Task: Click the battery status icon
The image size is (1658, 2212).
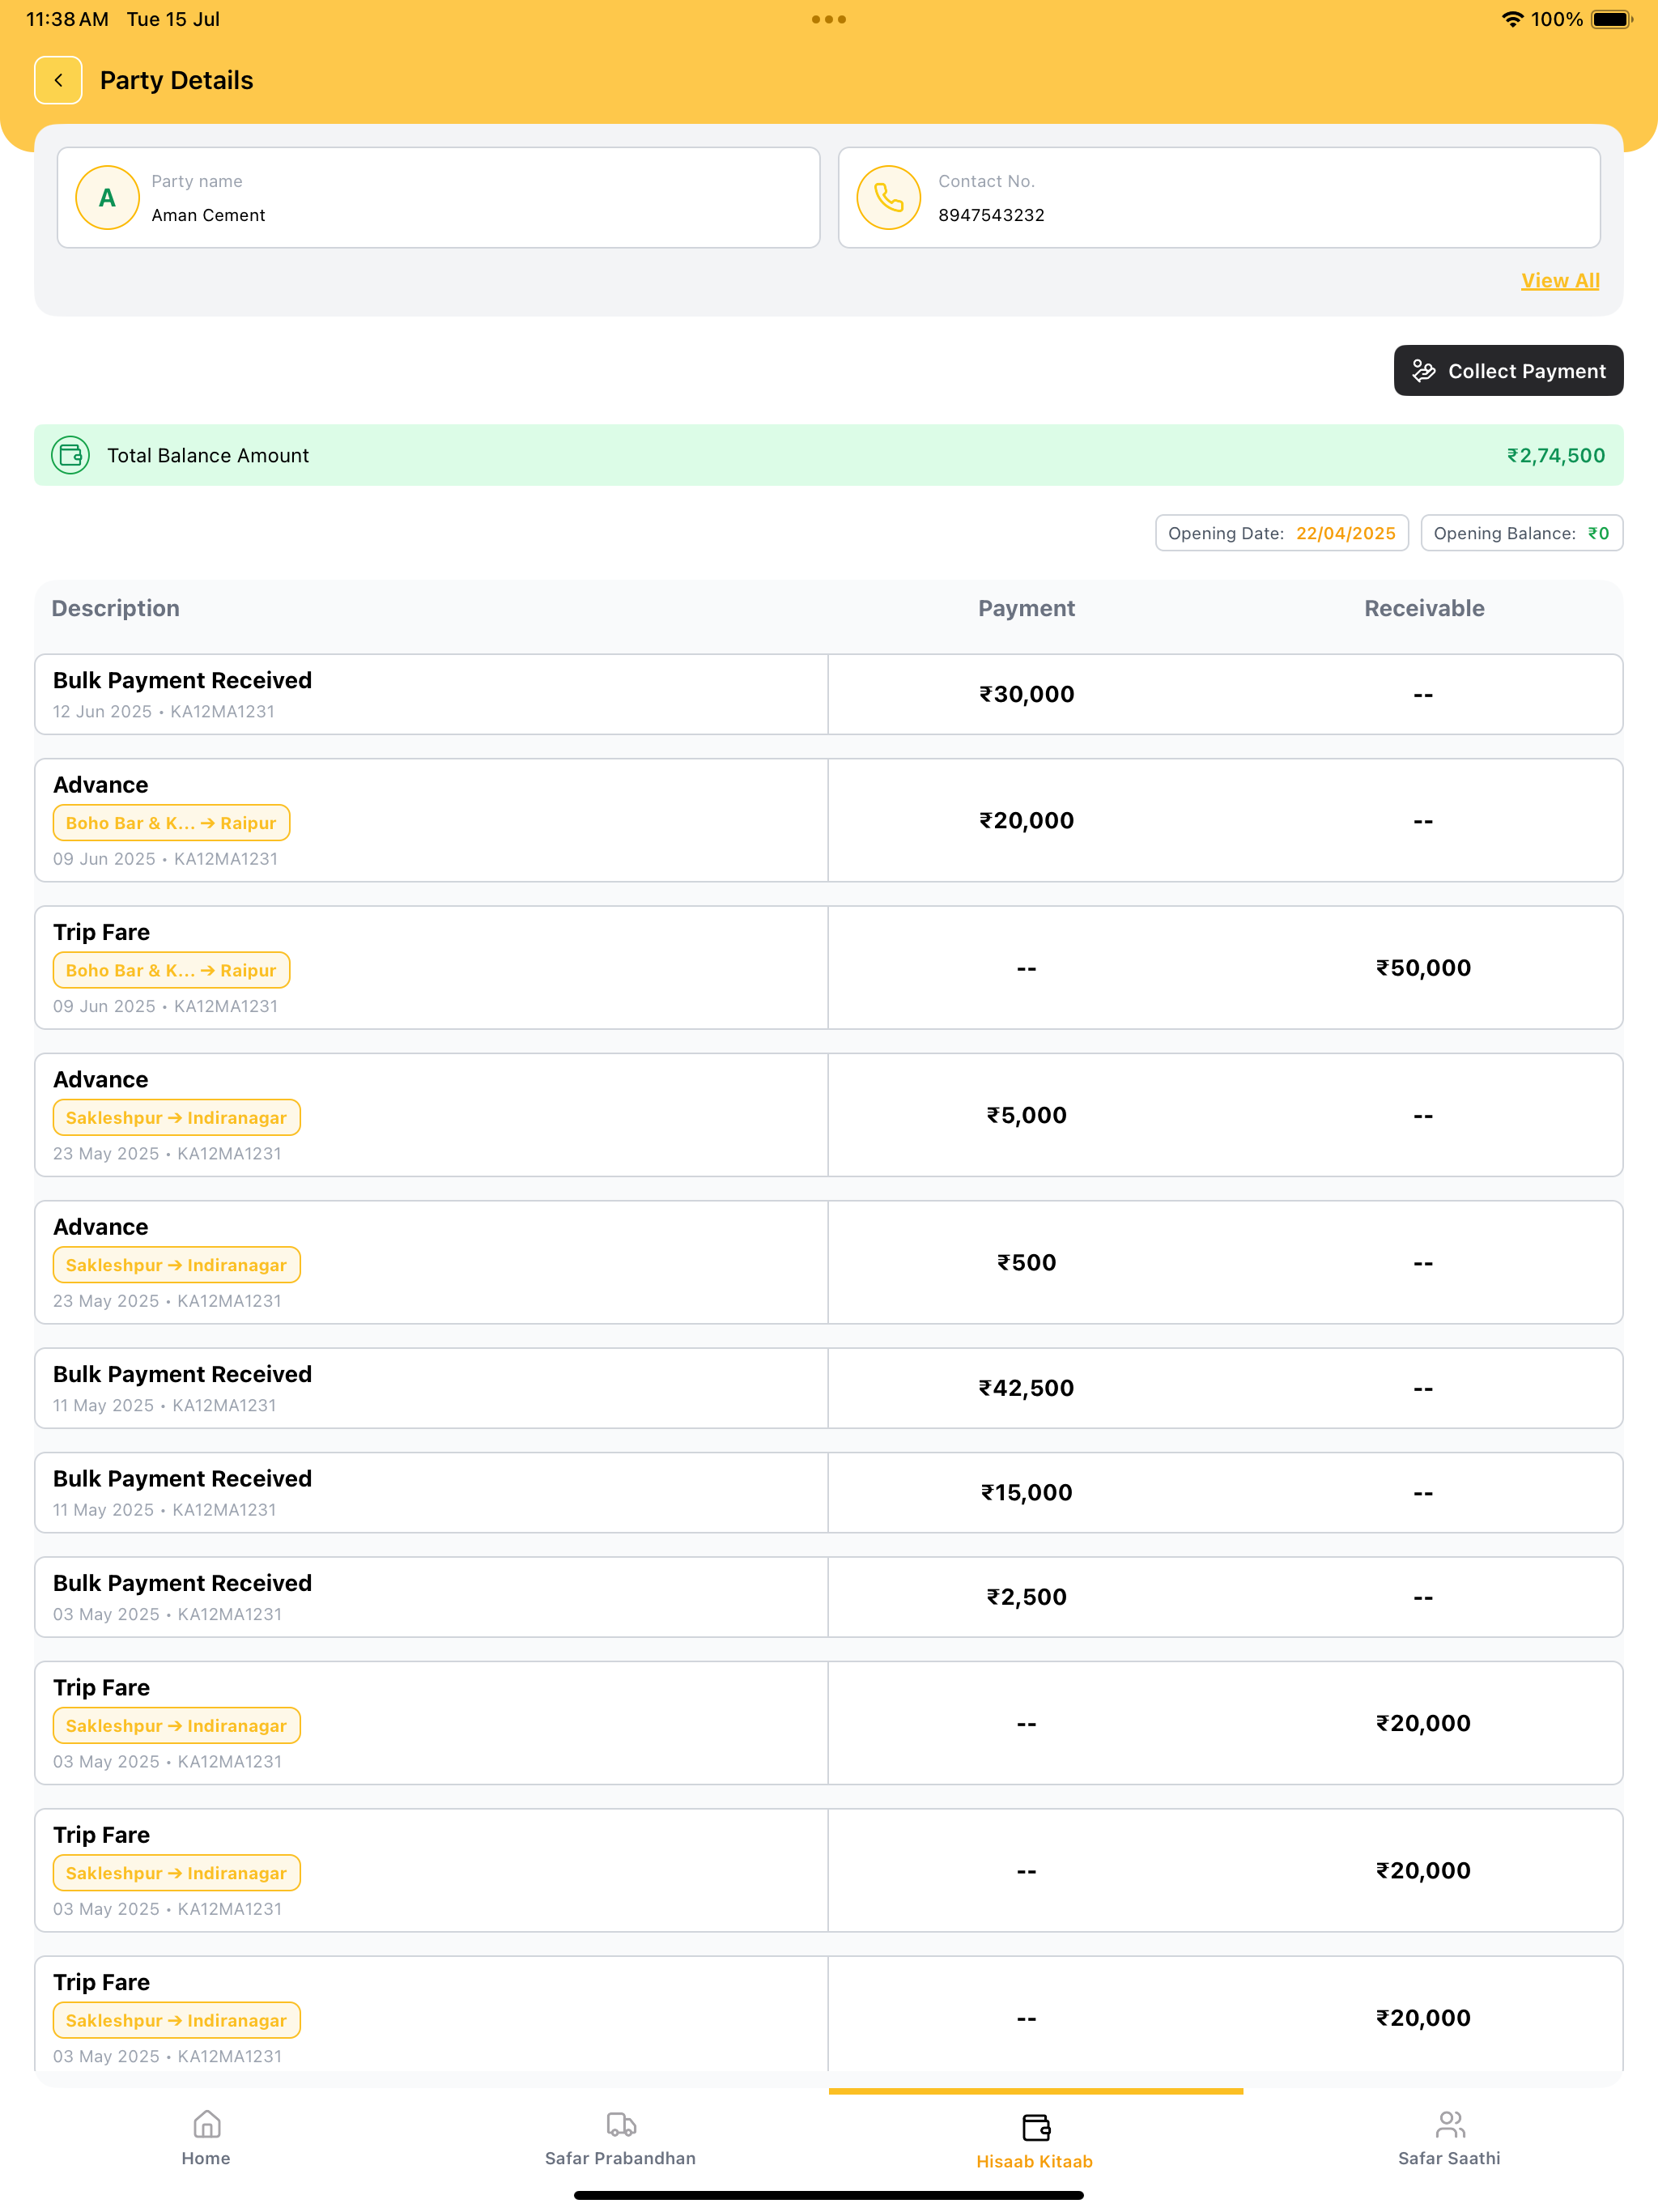Action: pyautogui.click(x=1611, y=19)
